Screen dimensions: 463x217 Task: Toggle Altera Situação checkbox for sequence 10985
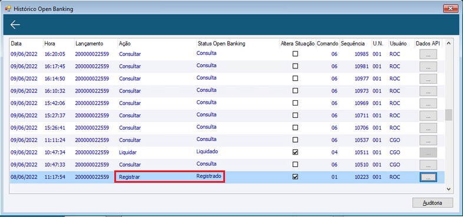[x=295, y=54]
